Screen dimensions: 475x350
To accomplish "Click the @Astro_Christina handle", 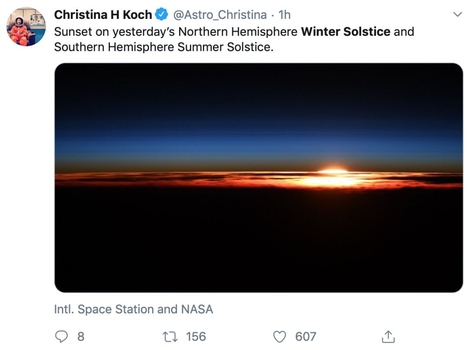I will coord(219,15).
